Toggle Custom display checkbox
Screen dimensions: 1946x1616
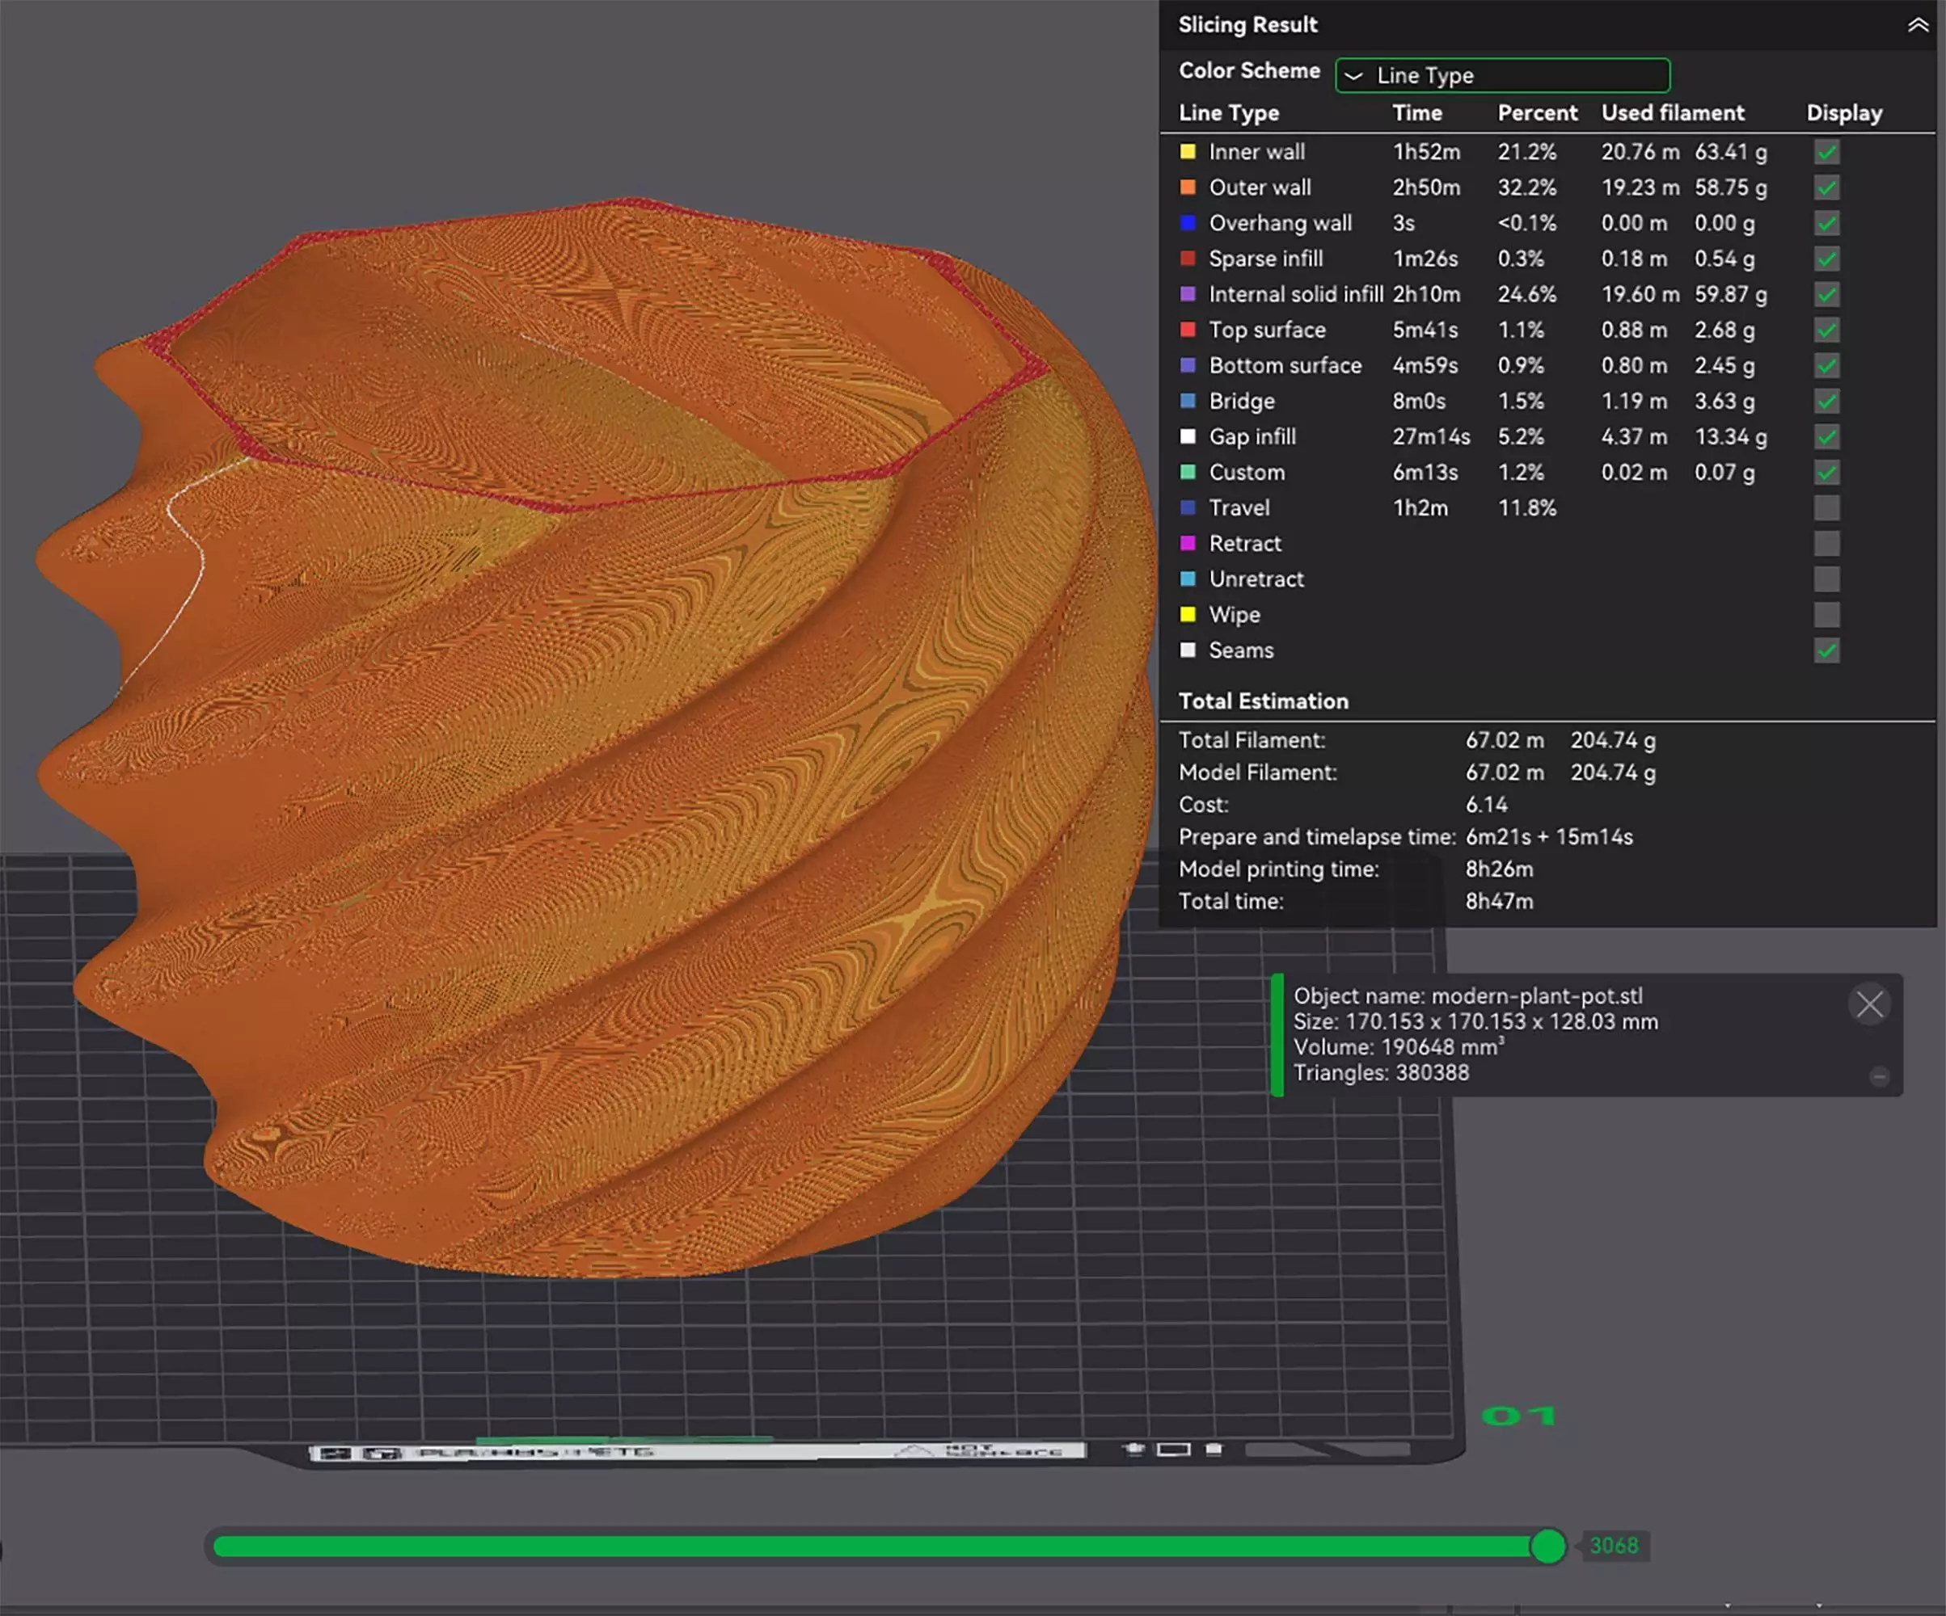[1826, 473]
